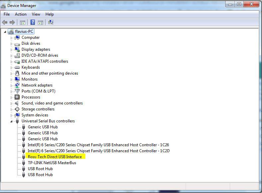Expand the Processors category
This screenshot has width=262, height=193.
click(x=11, y=97)
